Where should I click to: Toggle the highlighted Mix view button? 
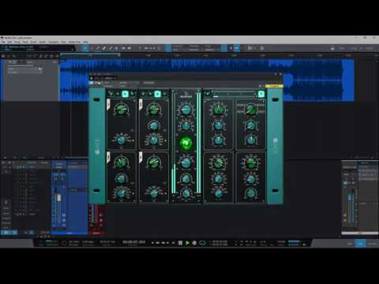(x=360, y=244)
